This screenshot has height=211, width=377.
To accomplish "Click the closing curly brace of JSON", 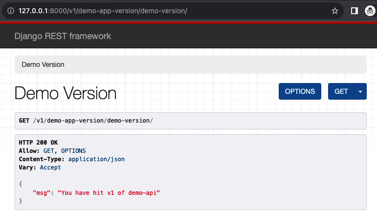I will pos(21,201).
